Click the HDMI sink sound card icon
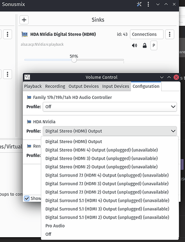The width and height of the screenshot is (185, 242). (25, 34)
